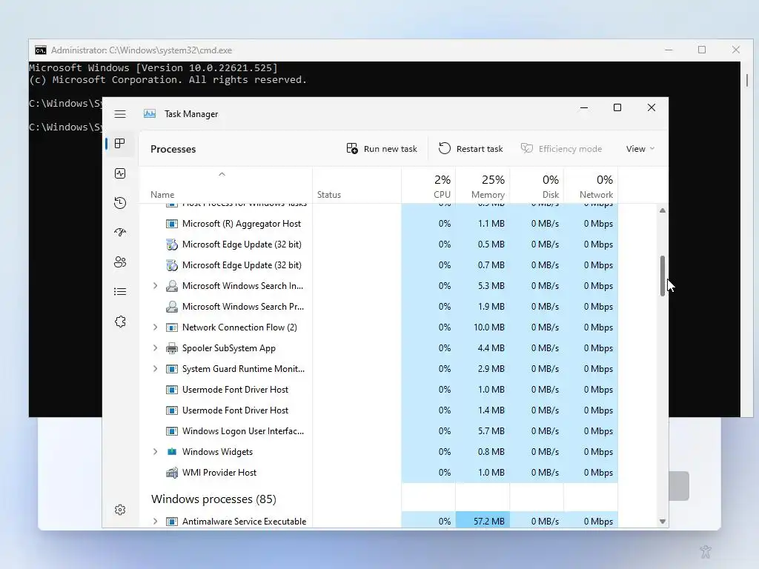This screenshot has width=759, height=569.
Task: Sort processes by CPU column
Action: click(x=428, y=186)
